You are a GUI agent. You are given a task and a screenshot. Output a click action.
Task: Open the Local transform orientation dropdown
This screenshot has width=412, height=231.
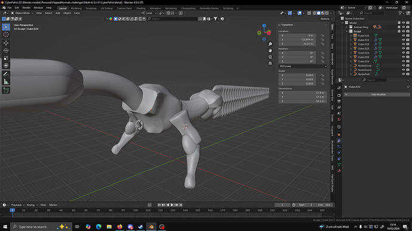(x=149, y=13)
